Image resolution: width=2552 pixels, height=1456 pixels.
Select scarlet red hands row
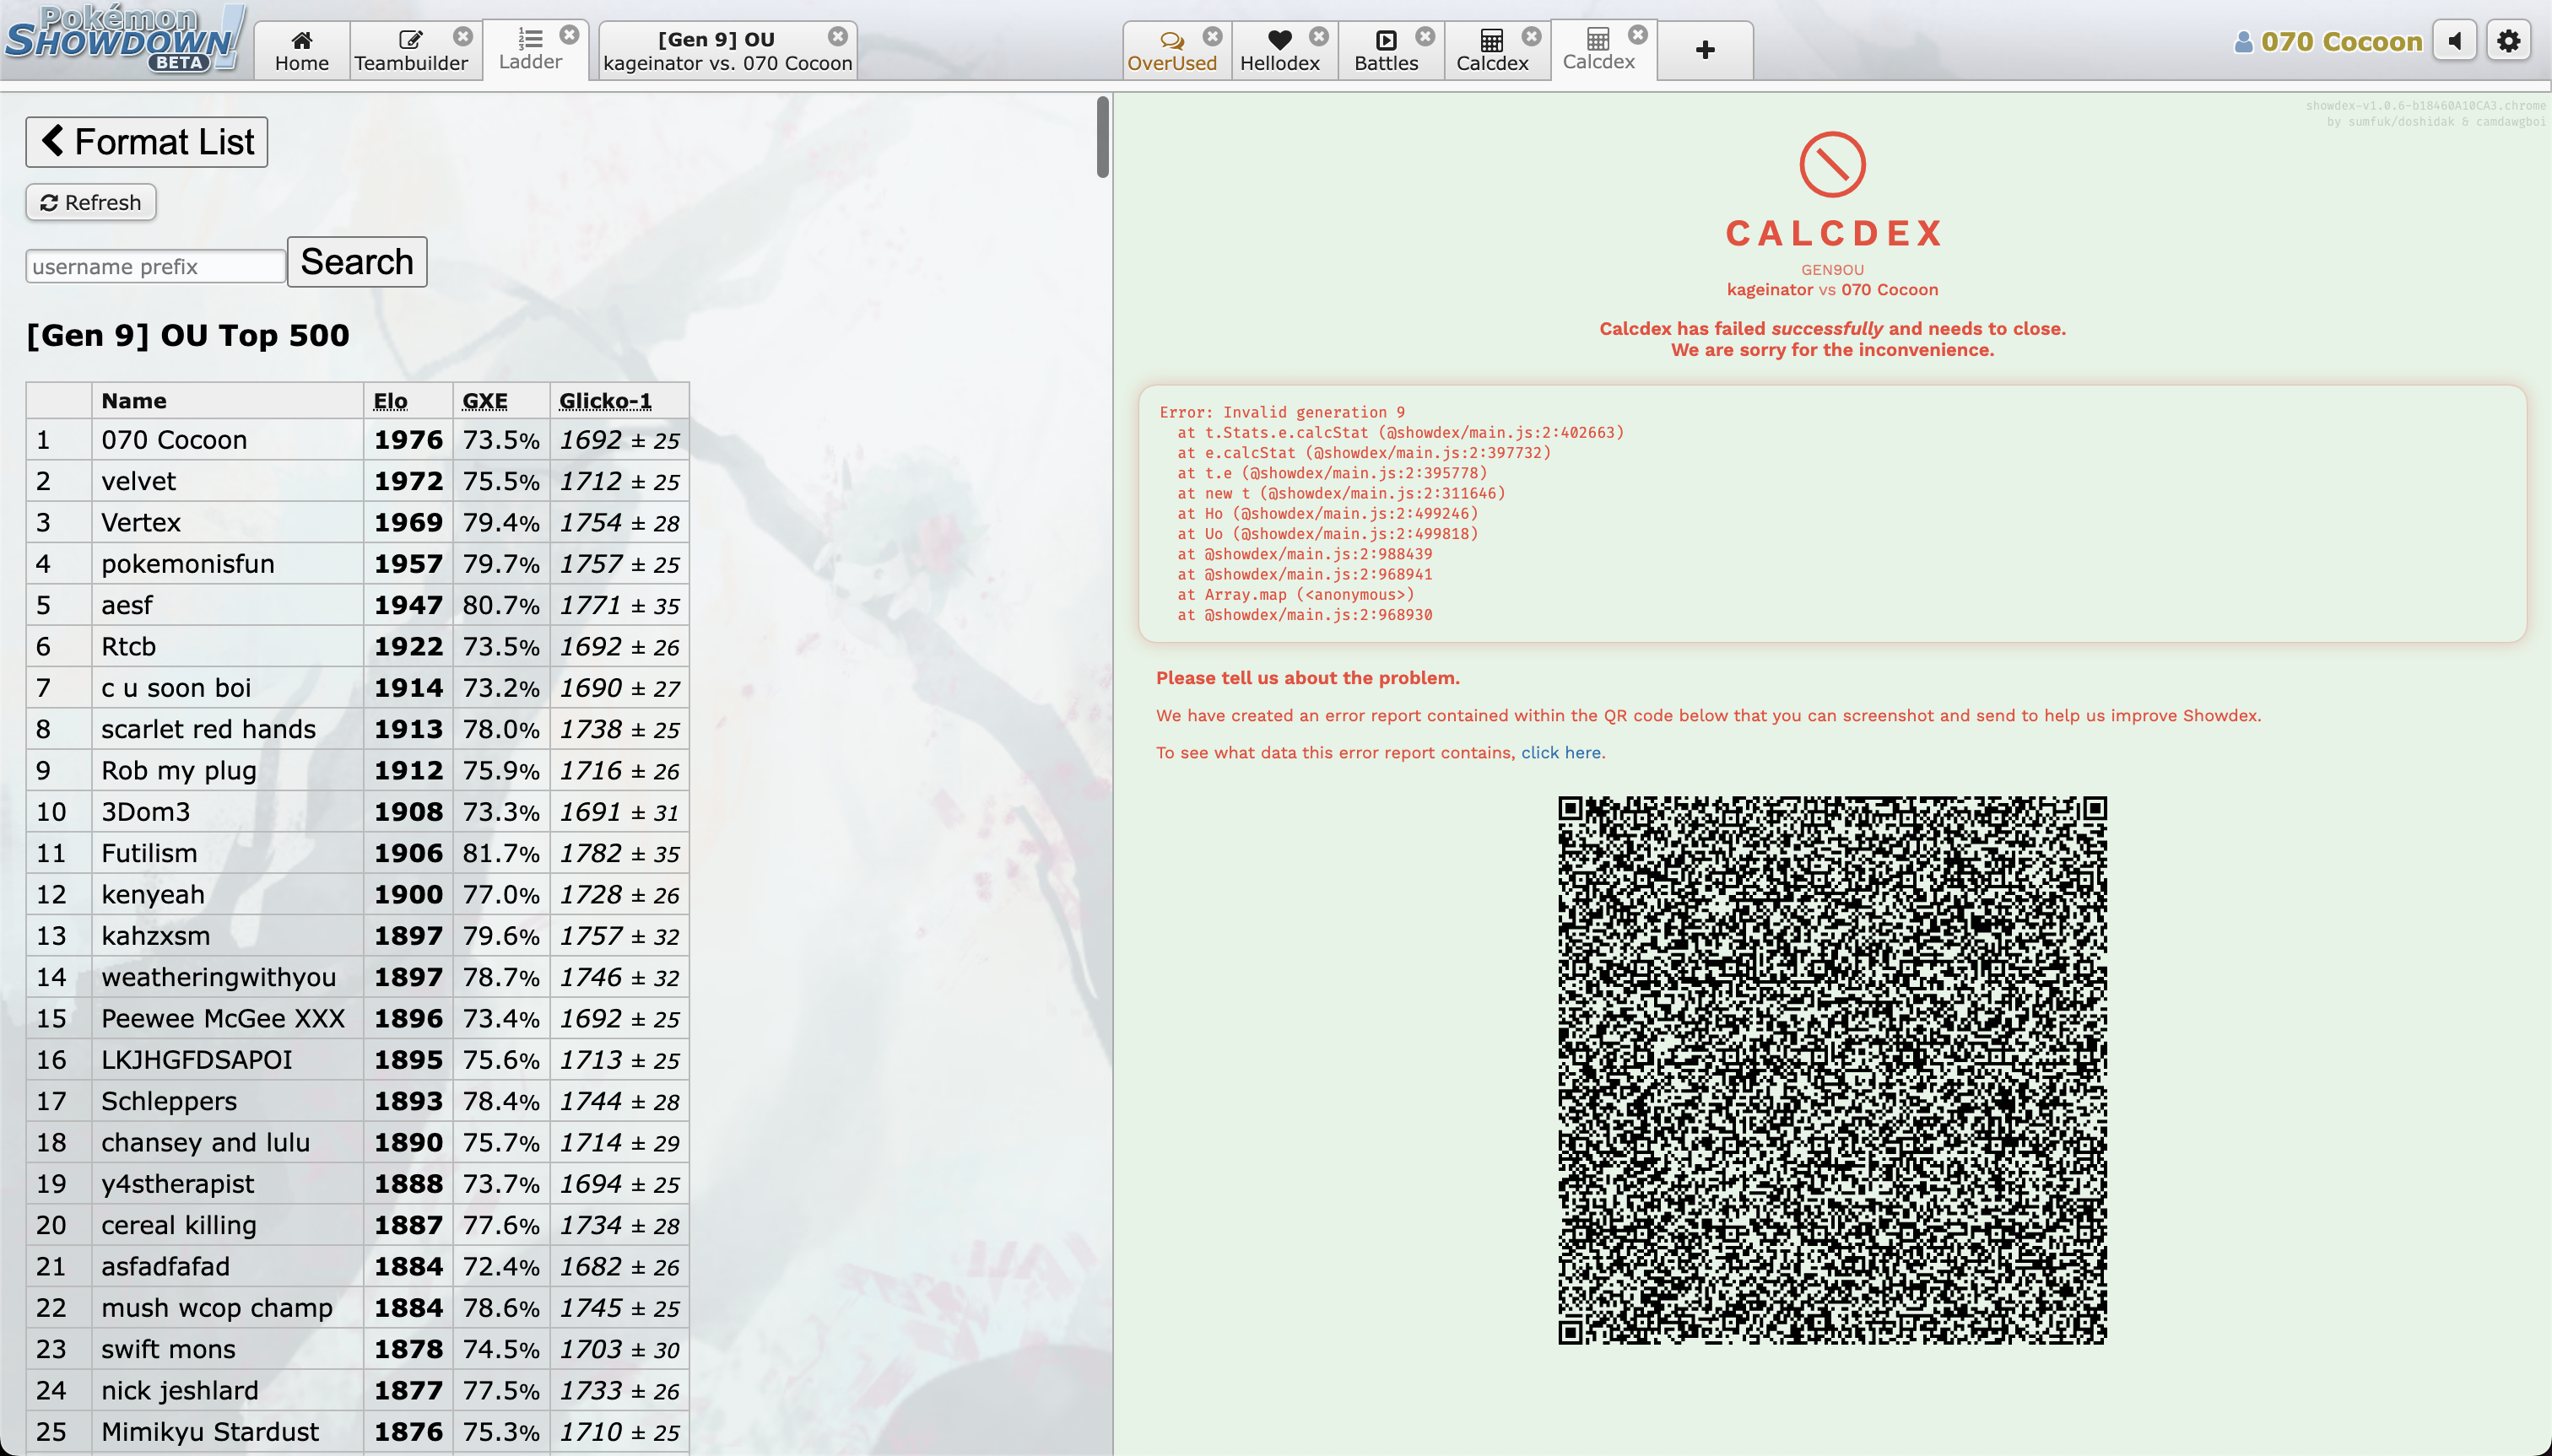click(x=357, y=729)
